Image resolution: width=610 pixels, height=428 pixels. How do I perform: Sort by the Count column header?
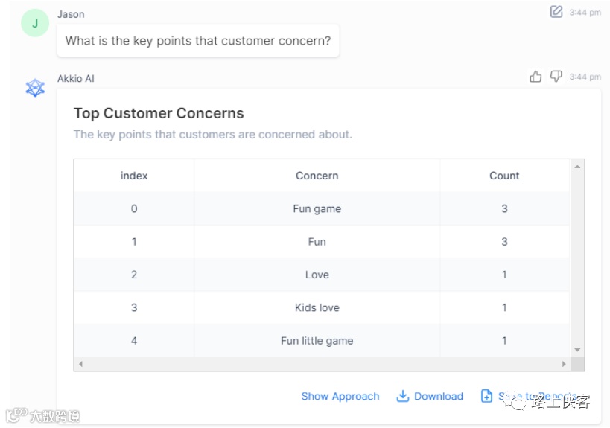tap(504, 176)
